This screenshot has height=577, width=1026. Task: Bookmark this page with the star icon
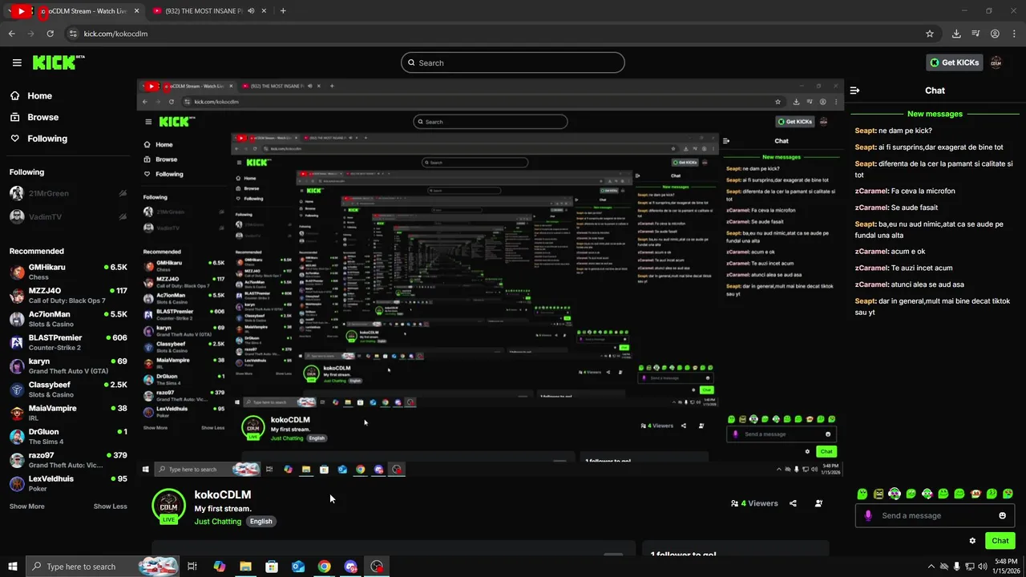930,34
